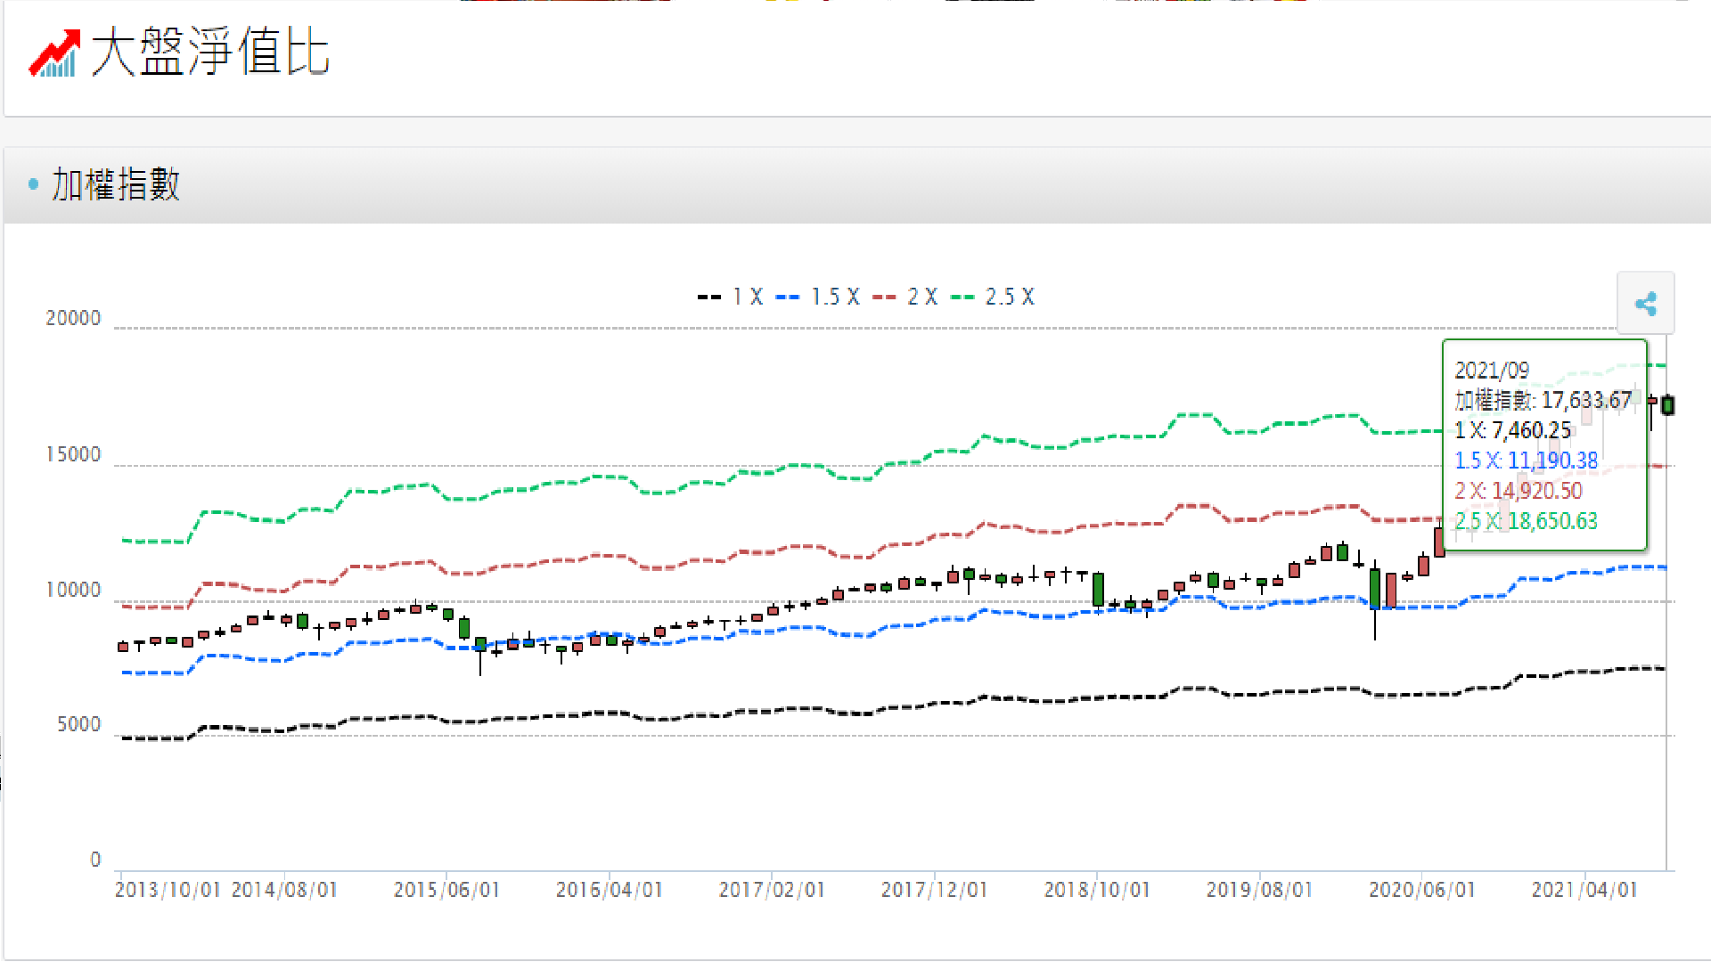1711x962 pixels.
Task: Click the blue dash legend marker
Action: coord(788,298)
